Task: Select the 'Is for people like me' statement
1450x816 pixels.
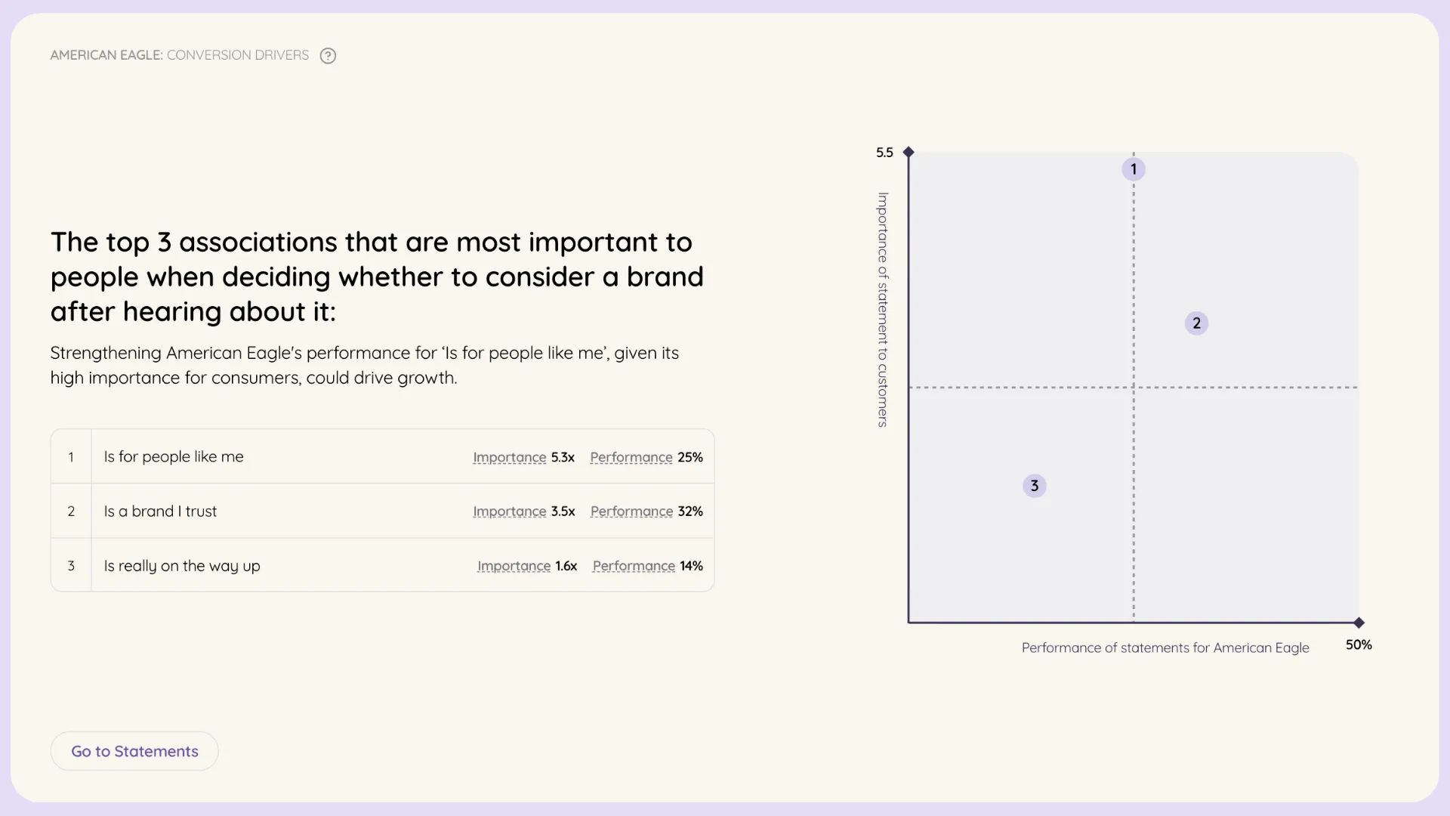Action: click(174, 457)
